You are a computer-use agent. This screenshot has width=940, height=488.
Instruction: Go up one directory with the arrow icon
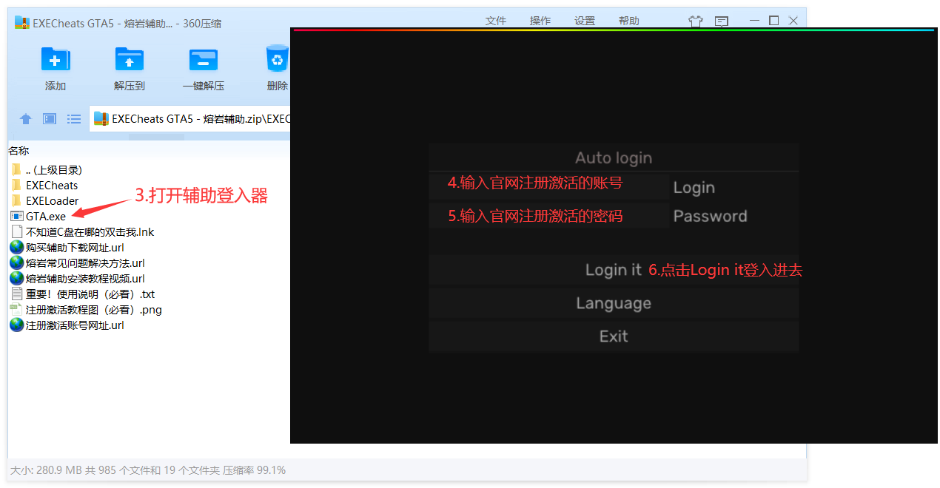click(26, 119)
